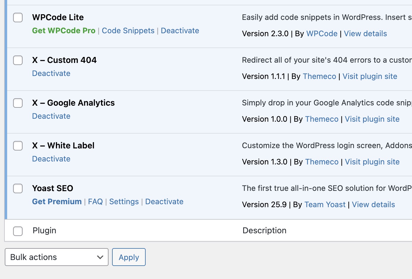Click the X – White Label plugin name
The width and height of the screenshot is (412, 279).
(x=63, y=145)
